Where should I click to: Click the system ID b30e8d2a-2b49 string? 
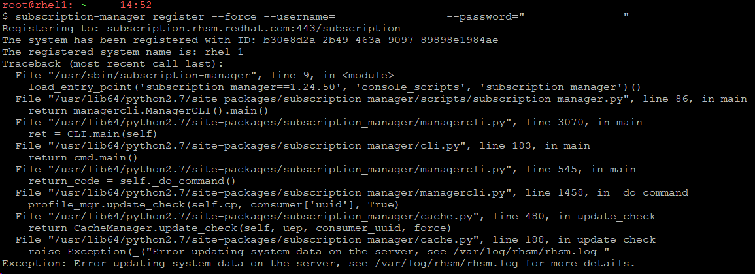[x=380, y=40]
